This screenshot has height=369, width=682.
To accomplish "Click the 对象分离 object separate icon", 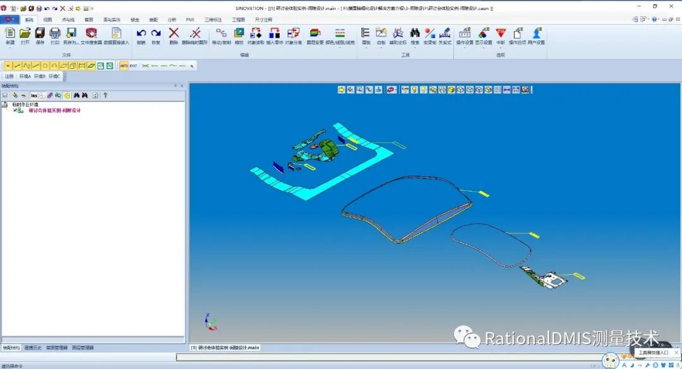I will pos(293,33).
